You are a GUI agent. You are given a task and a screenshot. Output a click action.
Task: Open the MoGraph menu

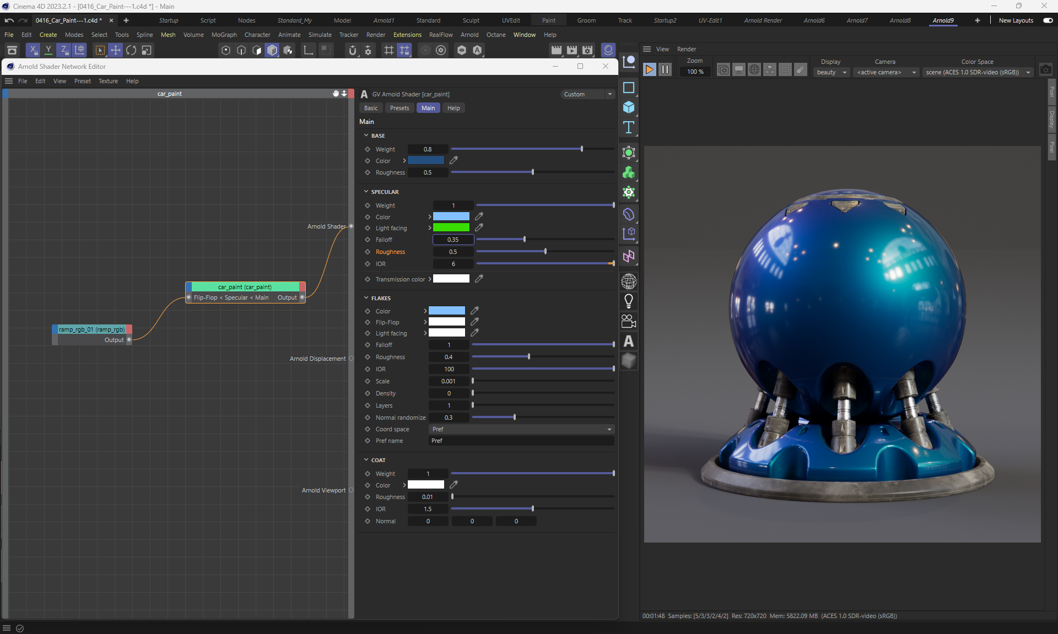point(224,35)
